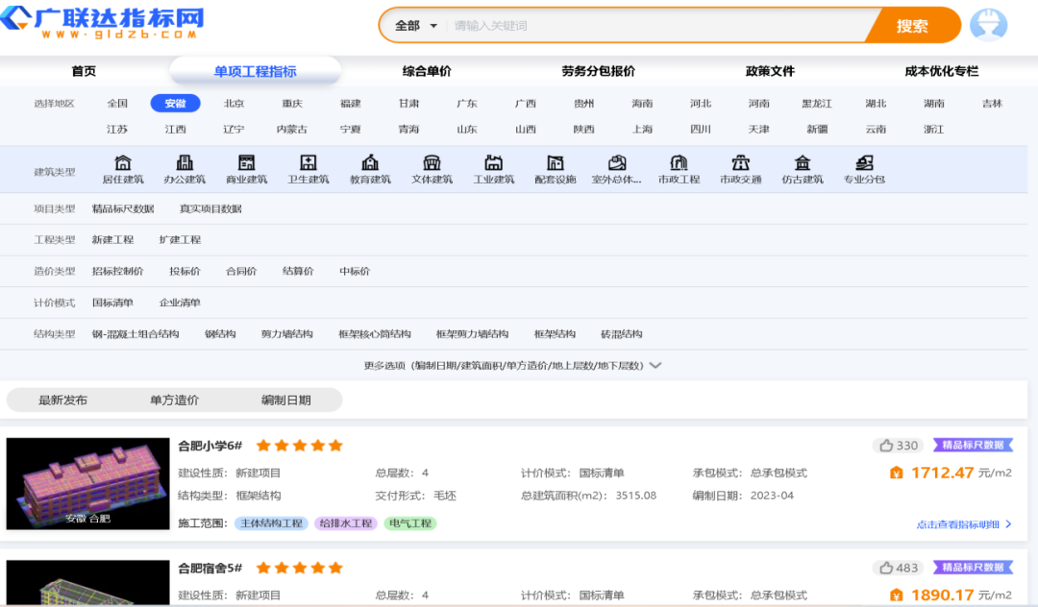Open the user avatar icon at top right

tap(987, 25)
